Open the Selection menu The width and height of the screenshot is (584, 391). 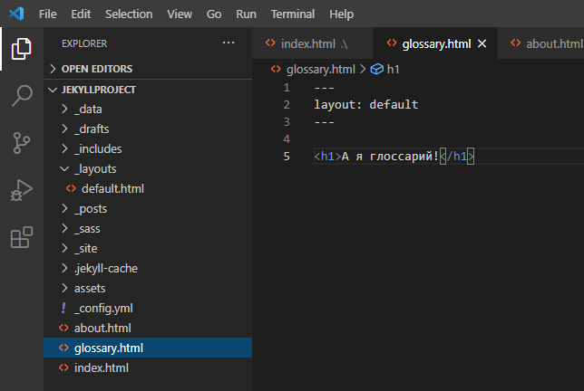tap(129, 14)
